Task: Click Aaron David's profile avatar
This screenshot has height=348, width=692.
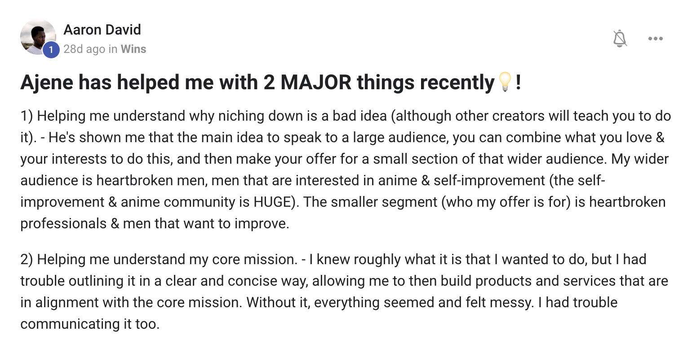Action: pyautogui.click(x=37, y=36)
